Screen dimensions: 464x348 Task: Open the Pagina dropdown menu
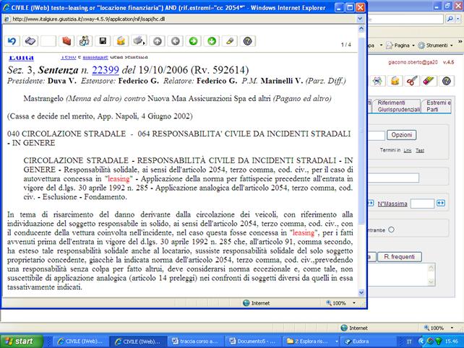point(400,45)
